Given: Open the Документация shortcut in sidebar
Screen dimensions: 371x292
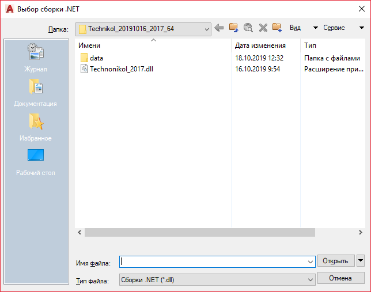Looking at the screenshot, I should pos(36,93).
